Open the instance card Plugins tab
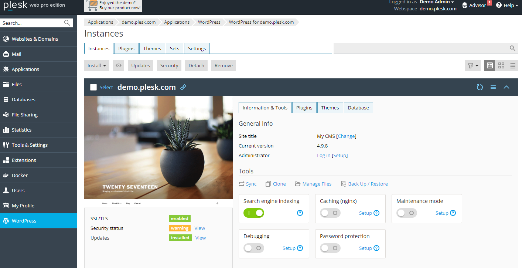This screenshot has height=268, width=522. [x=304, y=108]
